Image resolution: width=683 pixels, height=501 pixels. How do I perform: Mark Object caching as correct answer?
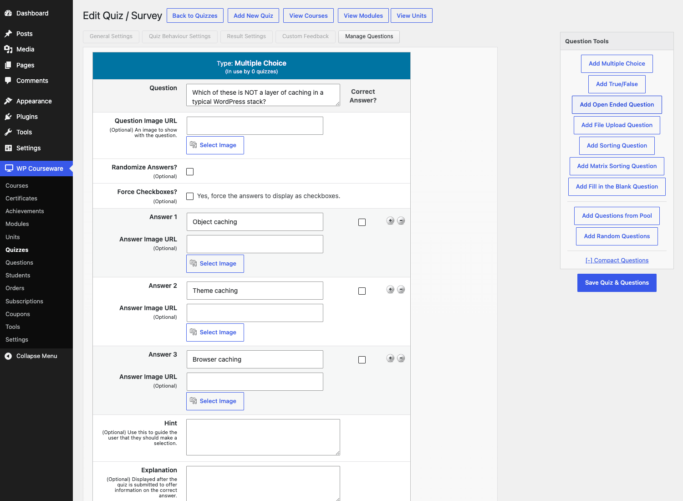362,222
